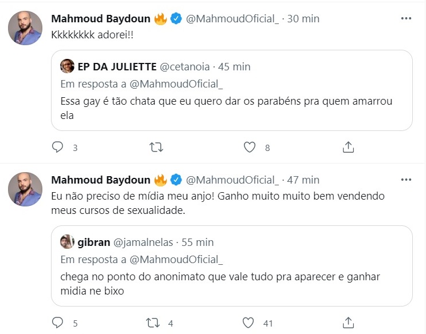The image size is (426, 334).
Task: Click @MahmoudOficial_ handle on the first tweet
Action: pyautogui.click(x=232, y=19)
